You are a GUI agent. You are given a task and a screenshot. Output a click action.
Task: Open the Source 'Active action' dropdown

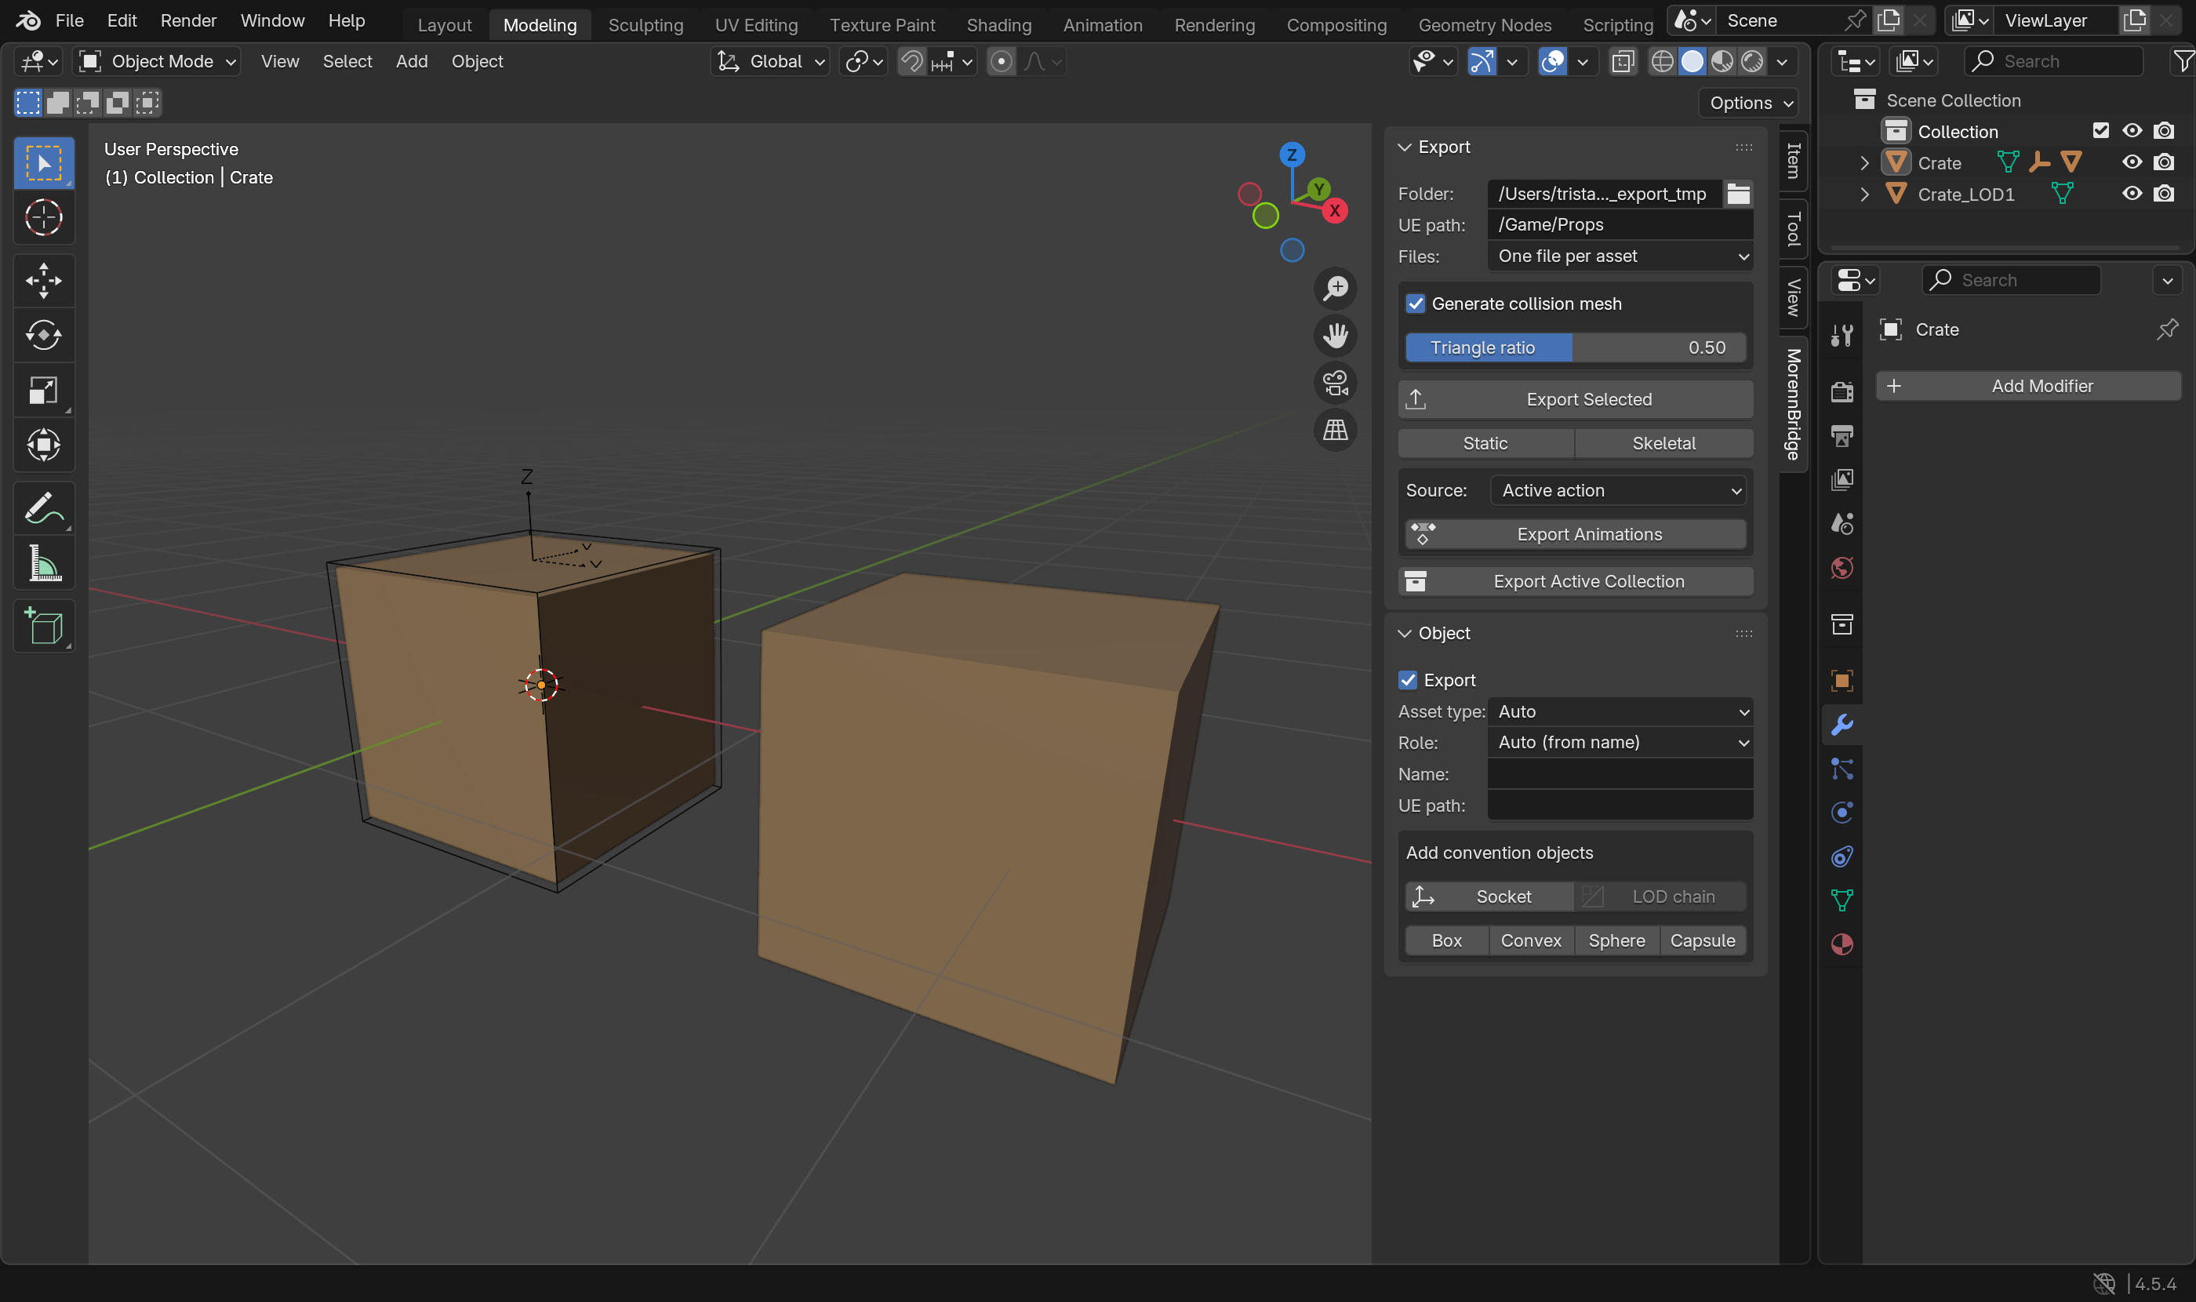click(1618, 490)
